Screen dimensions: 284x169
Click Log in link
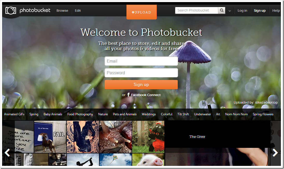pos(242,11)
